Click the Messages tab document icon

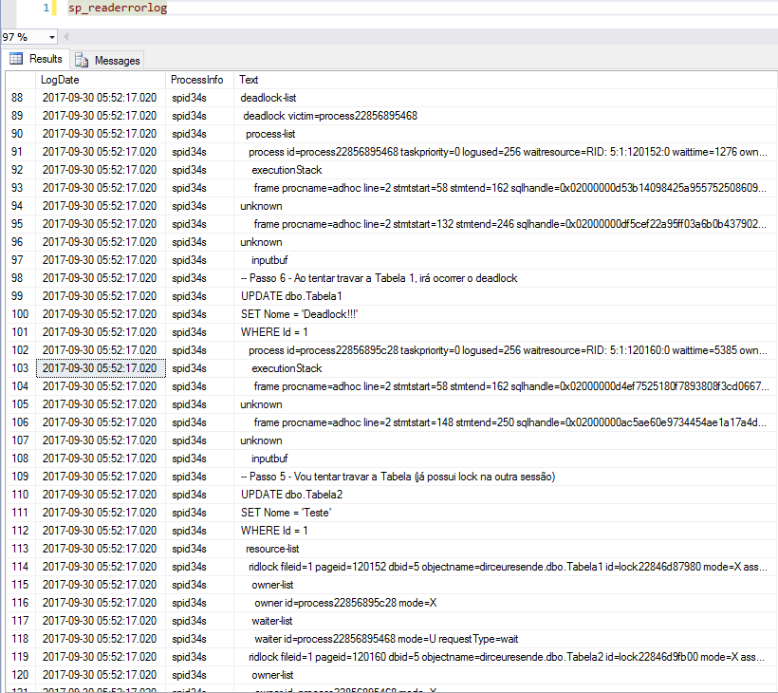pos(82,60)
